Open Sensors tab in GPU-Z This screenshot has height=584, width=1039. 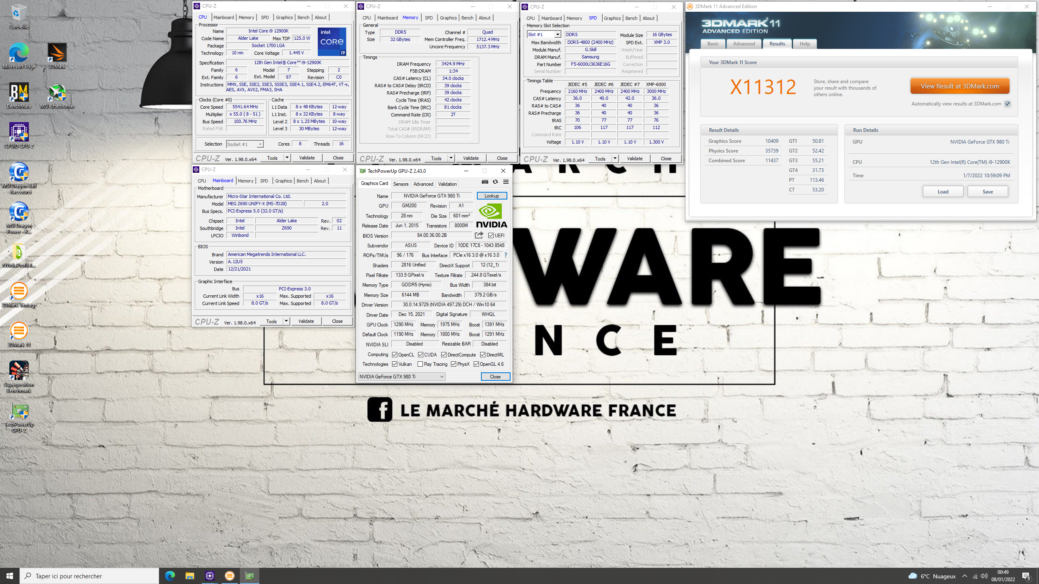(x=401, y=184)
